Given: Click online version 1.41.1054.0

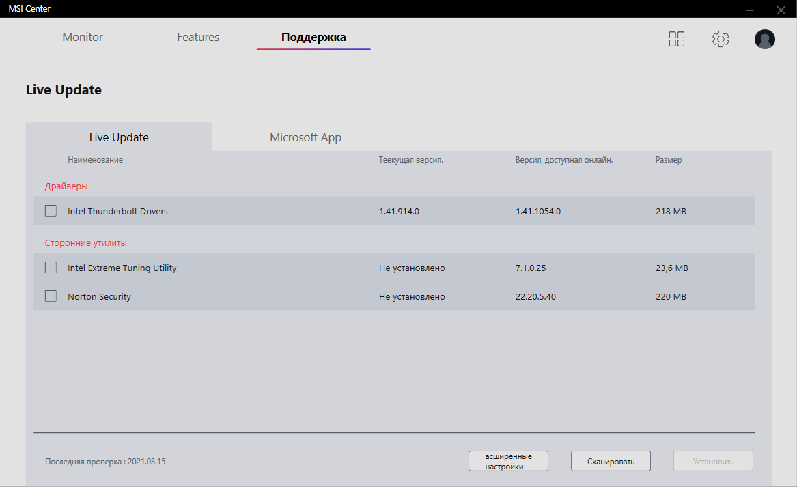Looking at the screenshot, I should tap(537, 211).
